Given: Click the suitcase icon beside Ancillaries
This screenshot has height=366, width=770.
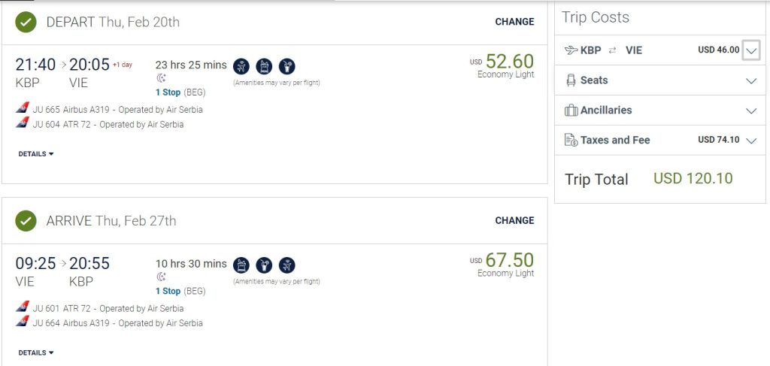Looking at the screenshot, I should click(x=571, y=110).
